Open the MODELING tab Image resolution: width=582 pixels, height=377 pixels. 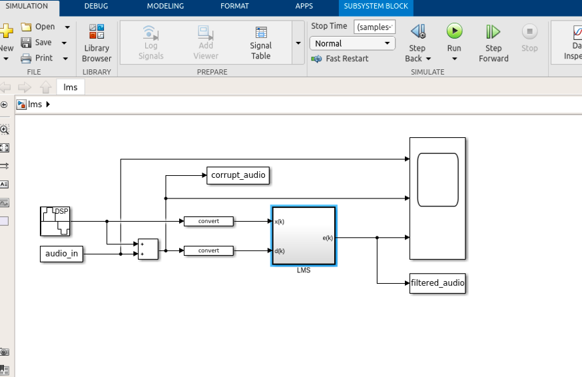coord(165,7)
